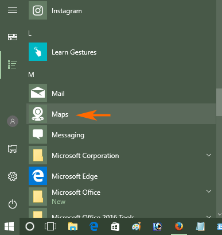
Task: Click the Microsoft Corporation folder icon
Action: [x=38, y=155]
